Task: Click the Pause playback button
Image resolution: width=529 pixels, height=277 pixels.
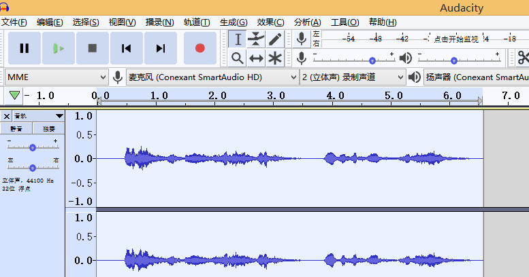Action: coord(25,48)
